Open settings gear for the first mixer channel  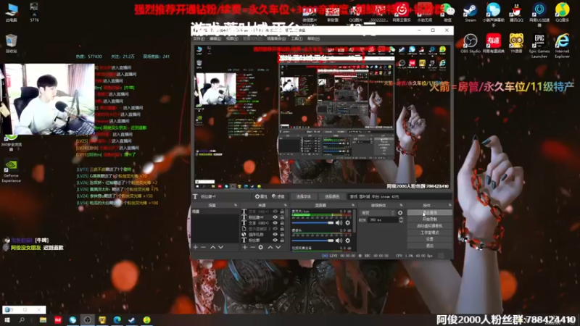pos(348,222)
